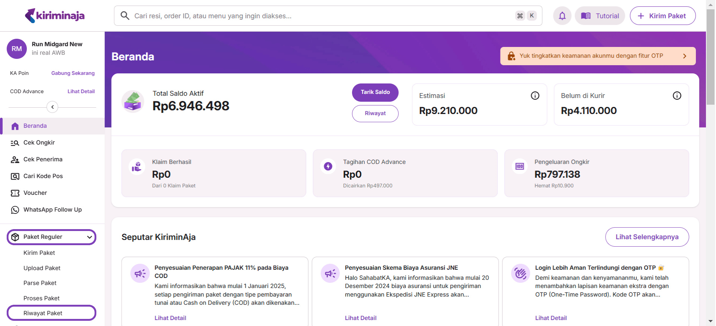Click the Tagihan COD Advance lightning icon
This screenshot has height=326, width=716.
tap(328, 166)
